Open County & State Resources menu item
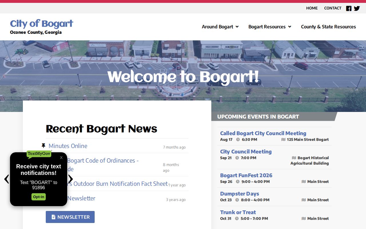The height and width of the screenshot is (229, 366). 329,27
